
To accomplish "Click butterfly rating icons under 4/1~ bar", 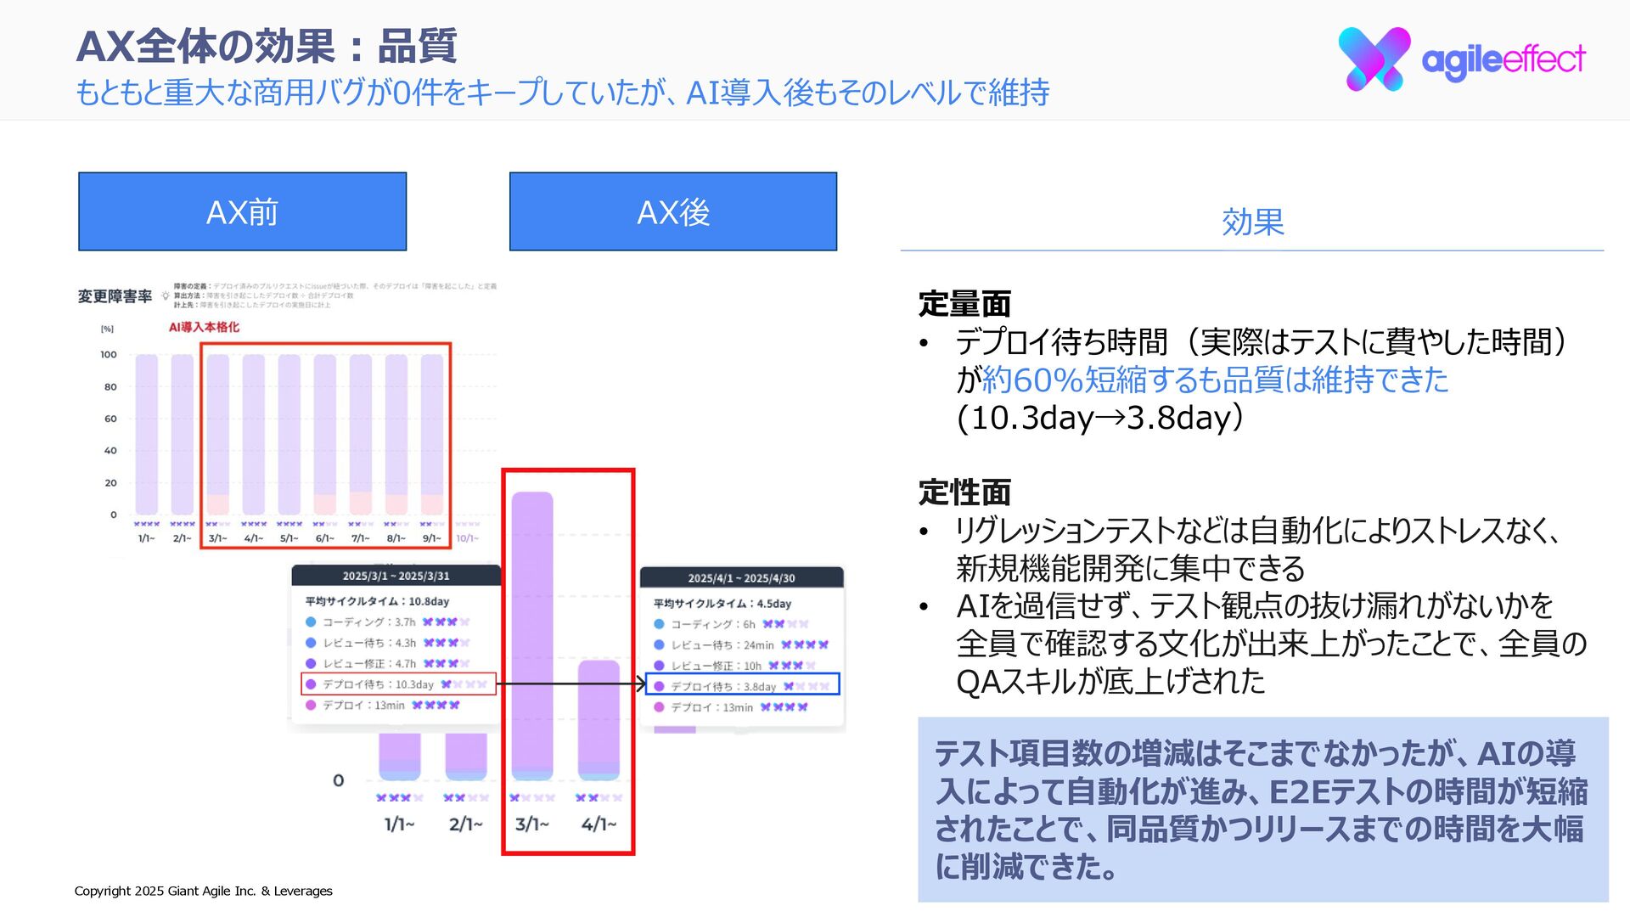I will tap(599, 798).
